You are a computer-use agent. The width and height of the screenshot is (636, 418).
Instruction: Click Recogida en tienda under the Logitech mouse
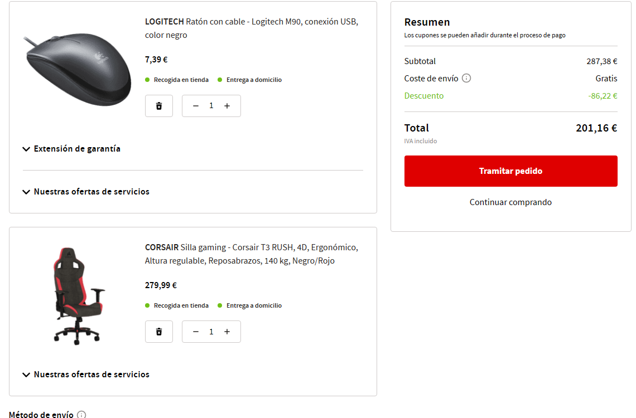(177, 80)
